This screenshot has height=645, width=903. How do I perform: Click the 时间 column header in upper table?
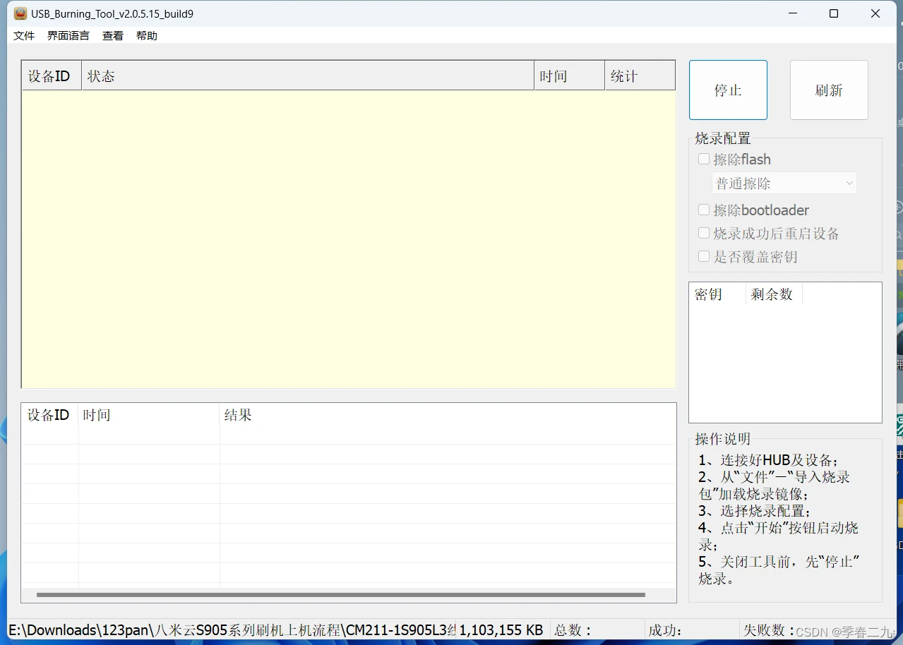tap(569, 76)
